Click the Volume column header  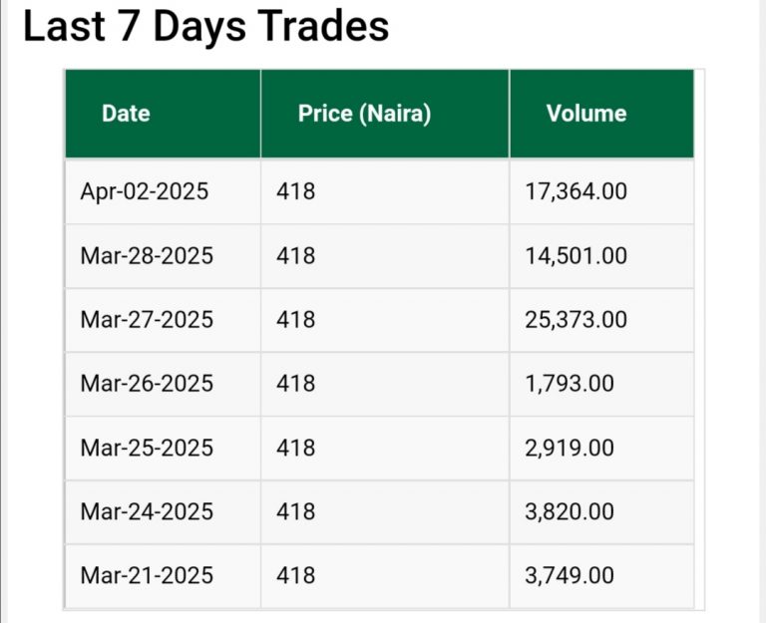[586, 114]
